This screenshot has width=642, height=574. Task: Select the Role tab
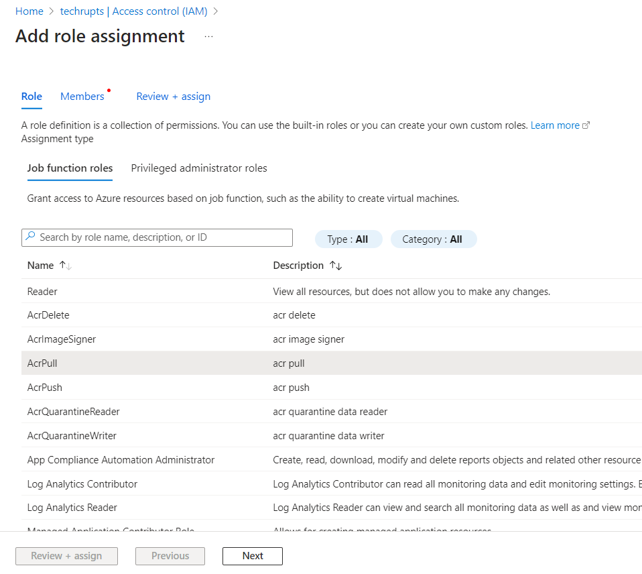point(31,97)
